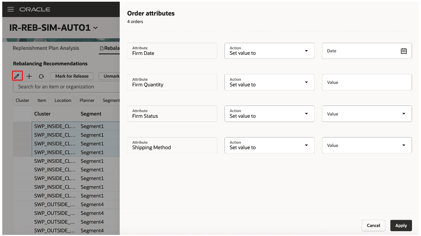
Task: Click the Mark for Release button
Action: point(72,76)
